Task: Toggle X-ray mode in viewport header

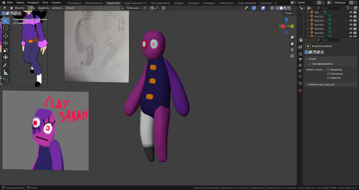Action: [272, 8]
